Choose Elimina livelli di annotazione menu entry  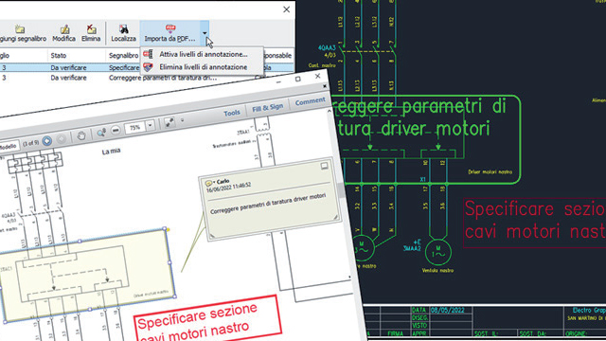(x=203, y=67)
